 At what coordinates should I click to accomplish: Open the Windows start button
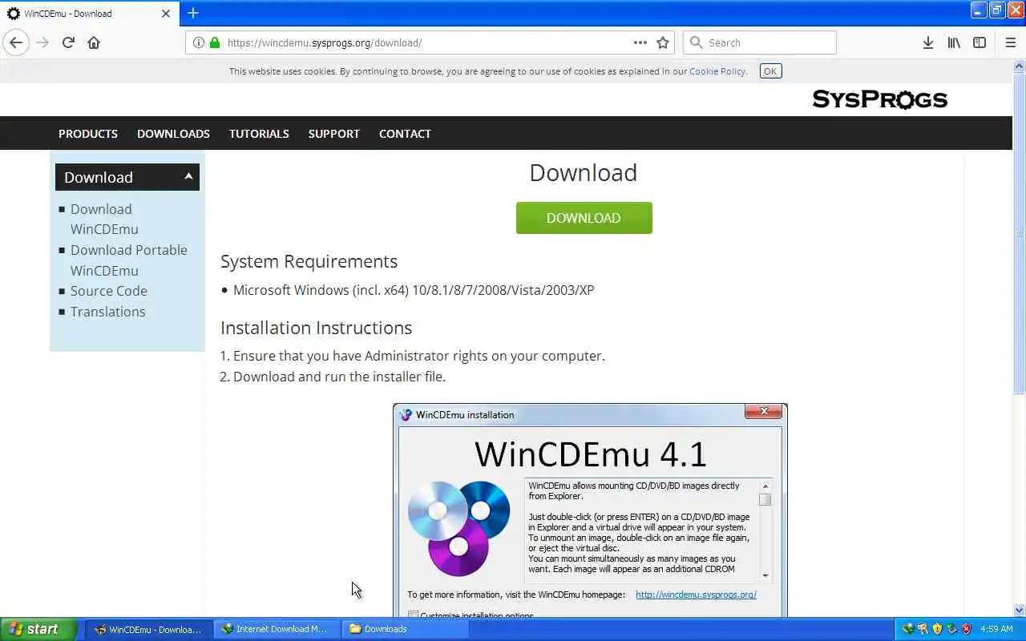(38, 629)
